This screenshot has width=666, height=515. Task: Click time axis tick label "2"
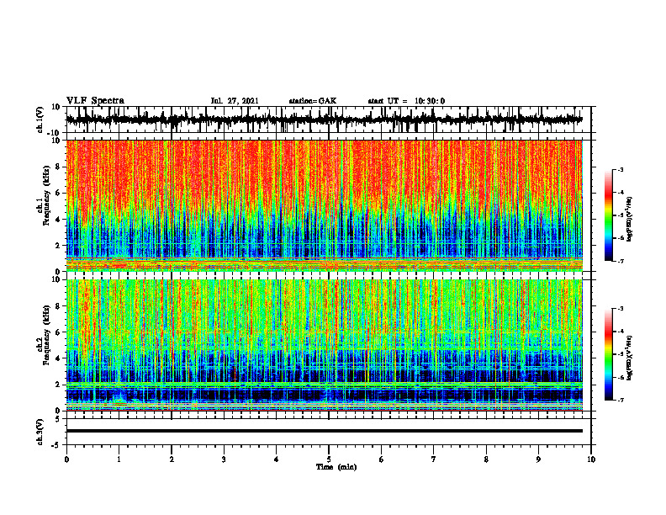[172, 459]
